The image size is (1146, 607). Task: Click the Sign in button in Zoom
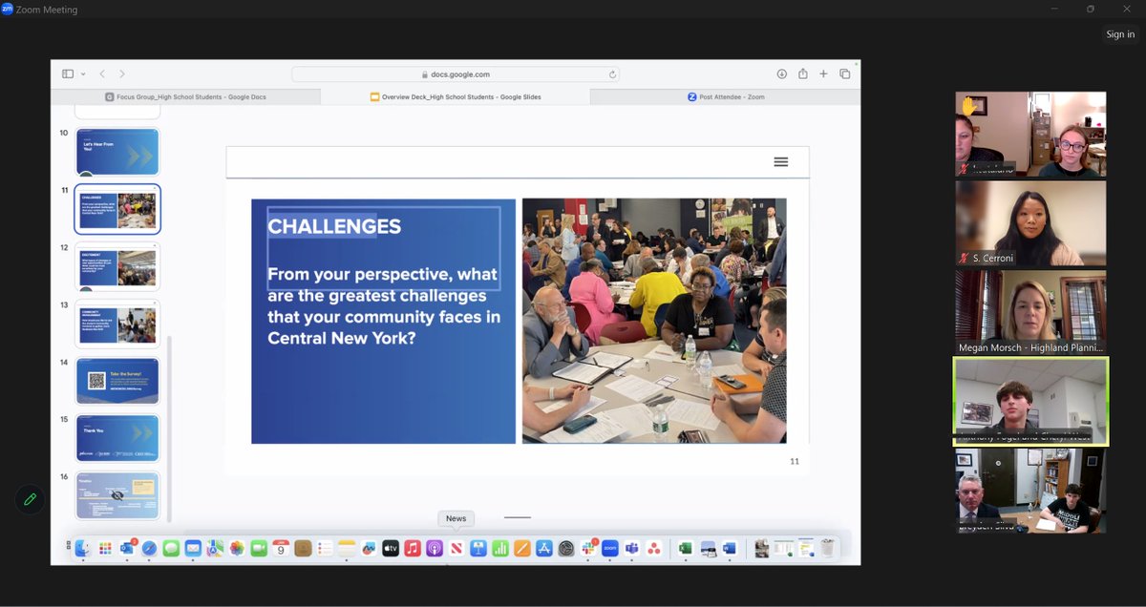(1120, 34)
